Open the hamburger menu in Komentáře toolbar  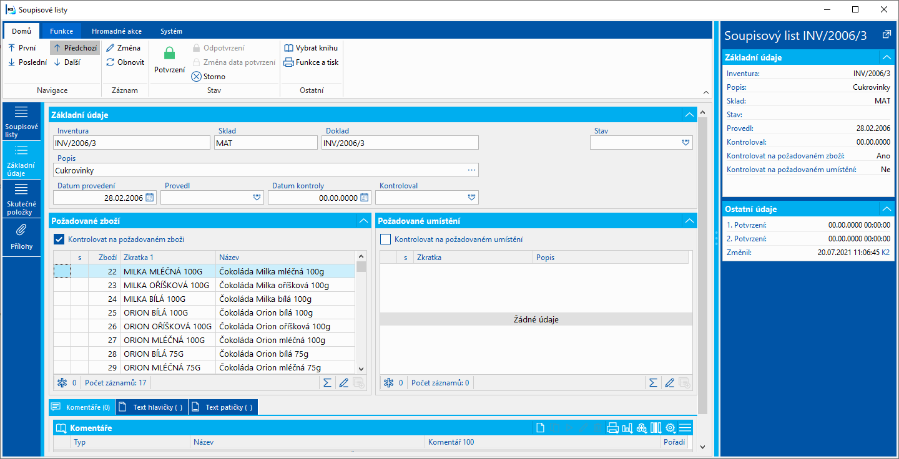[685, 428]
